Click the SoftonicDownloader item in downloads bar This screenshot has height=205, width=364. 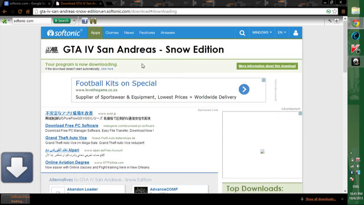pos(15,199)
